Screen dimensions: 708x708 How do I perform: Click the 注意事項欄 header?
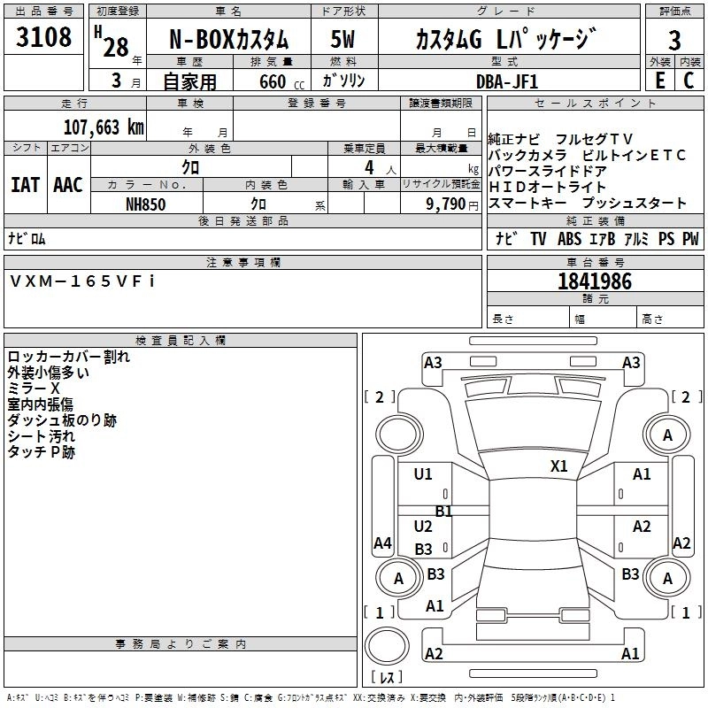click(242, 262)
